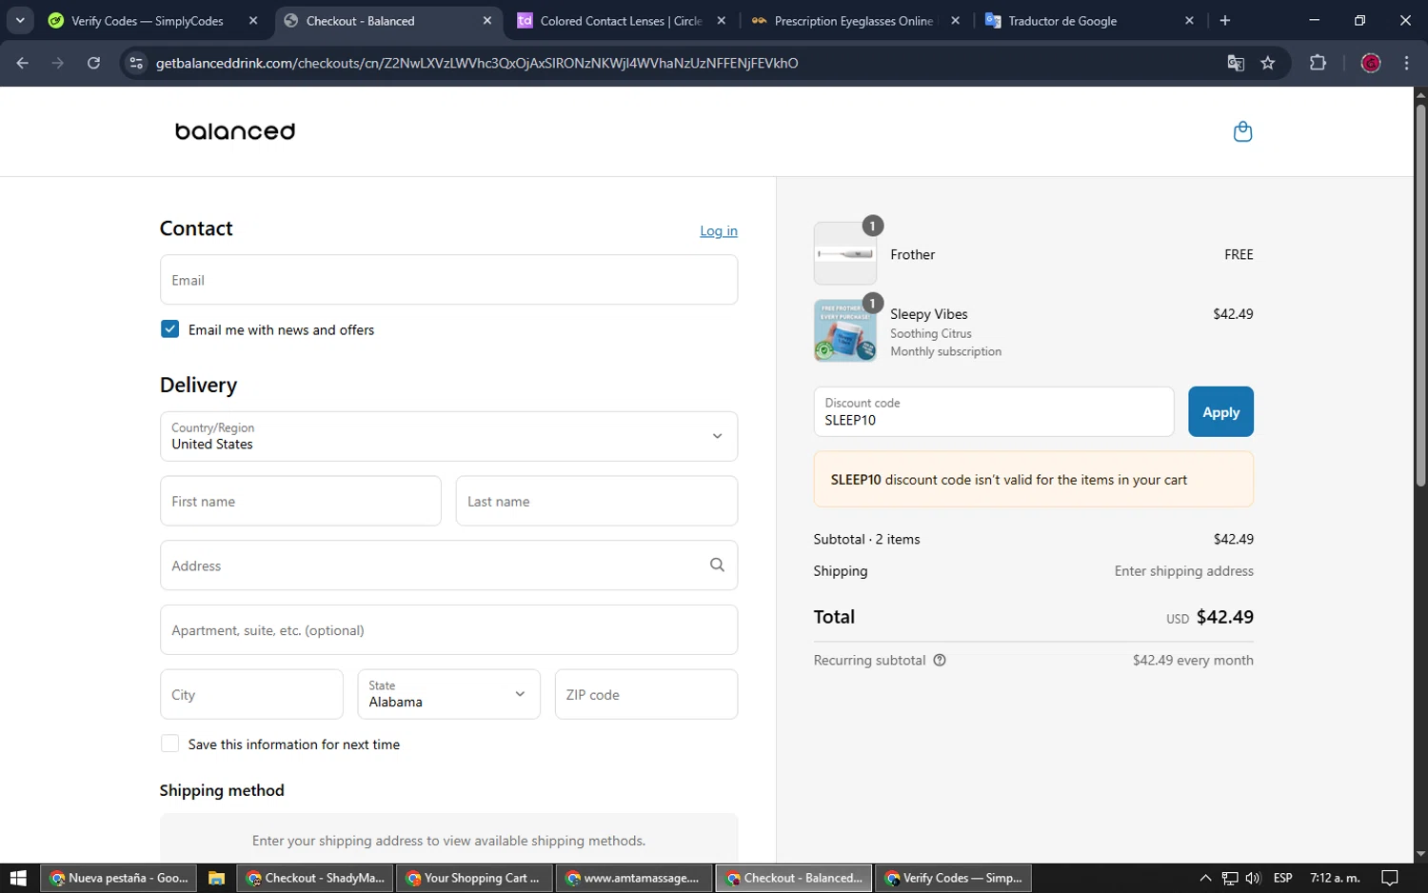The height and width of the screenshot is (893, 1428).
Task: Open the State dropdown showing Alabama
Action: (x=448, y=694)
